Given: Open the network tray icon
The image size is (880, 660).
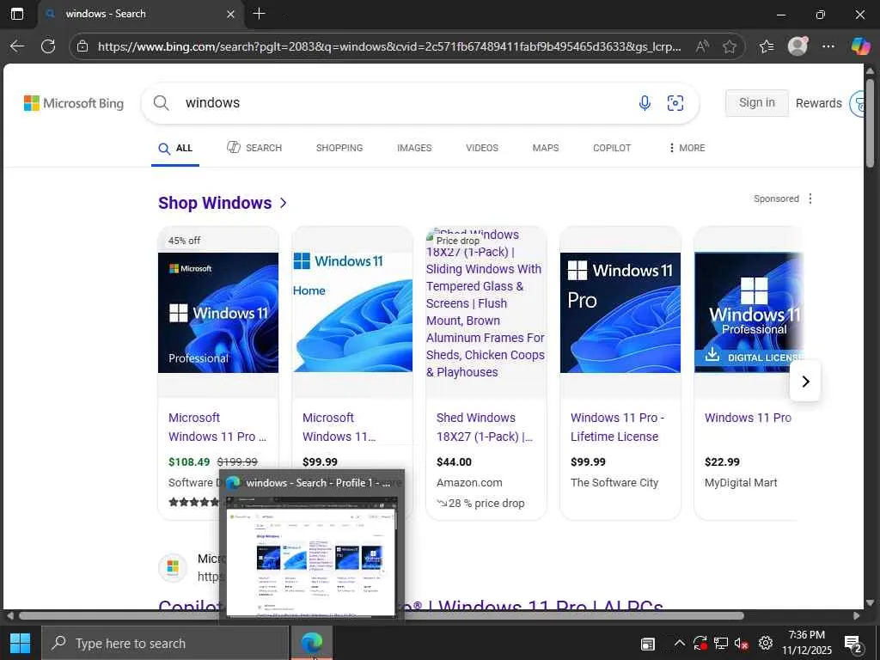Looking at the screenshot, I should pyautogui.click(x=721, y=643).
